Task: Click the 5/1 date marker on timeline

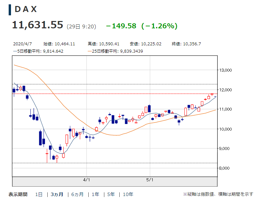Action: (x=150, y=180)
